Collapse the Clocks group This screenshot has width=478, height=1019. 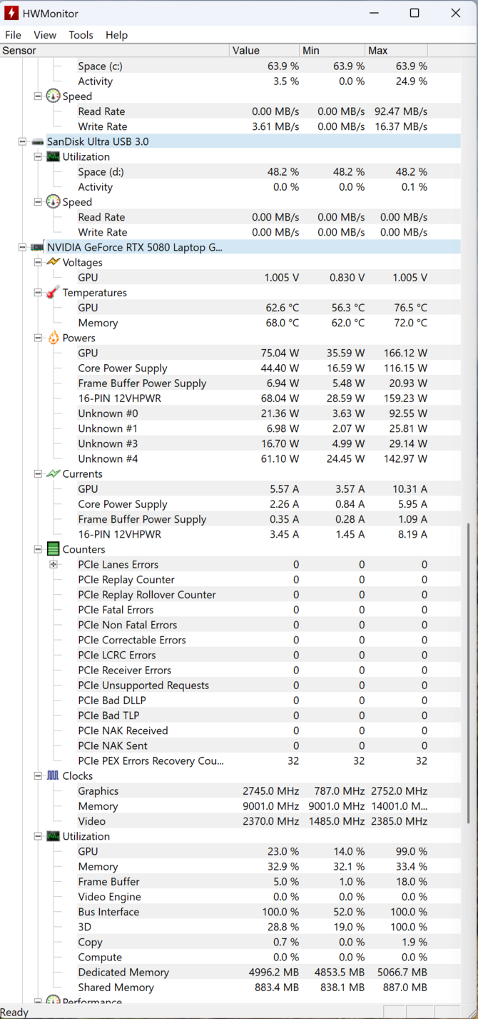(x=38, y=775)
